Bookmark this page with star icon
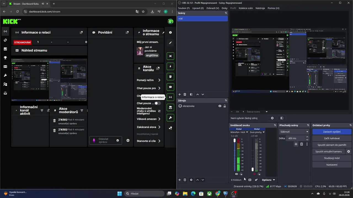The height and width of the screenshot is (198, 353). pyautogui.click(x=143, y=12)
